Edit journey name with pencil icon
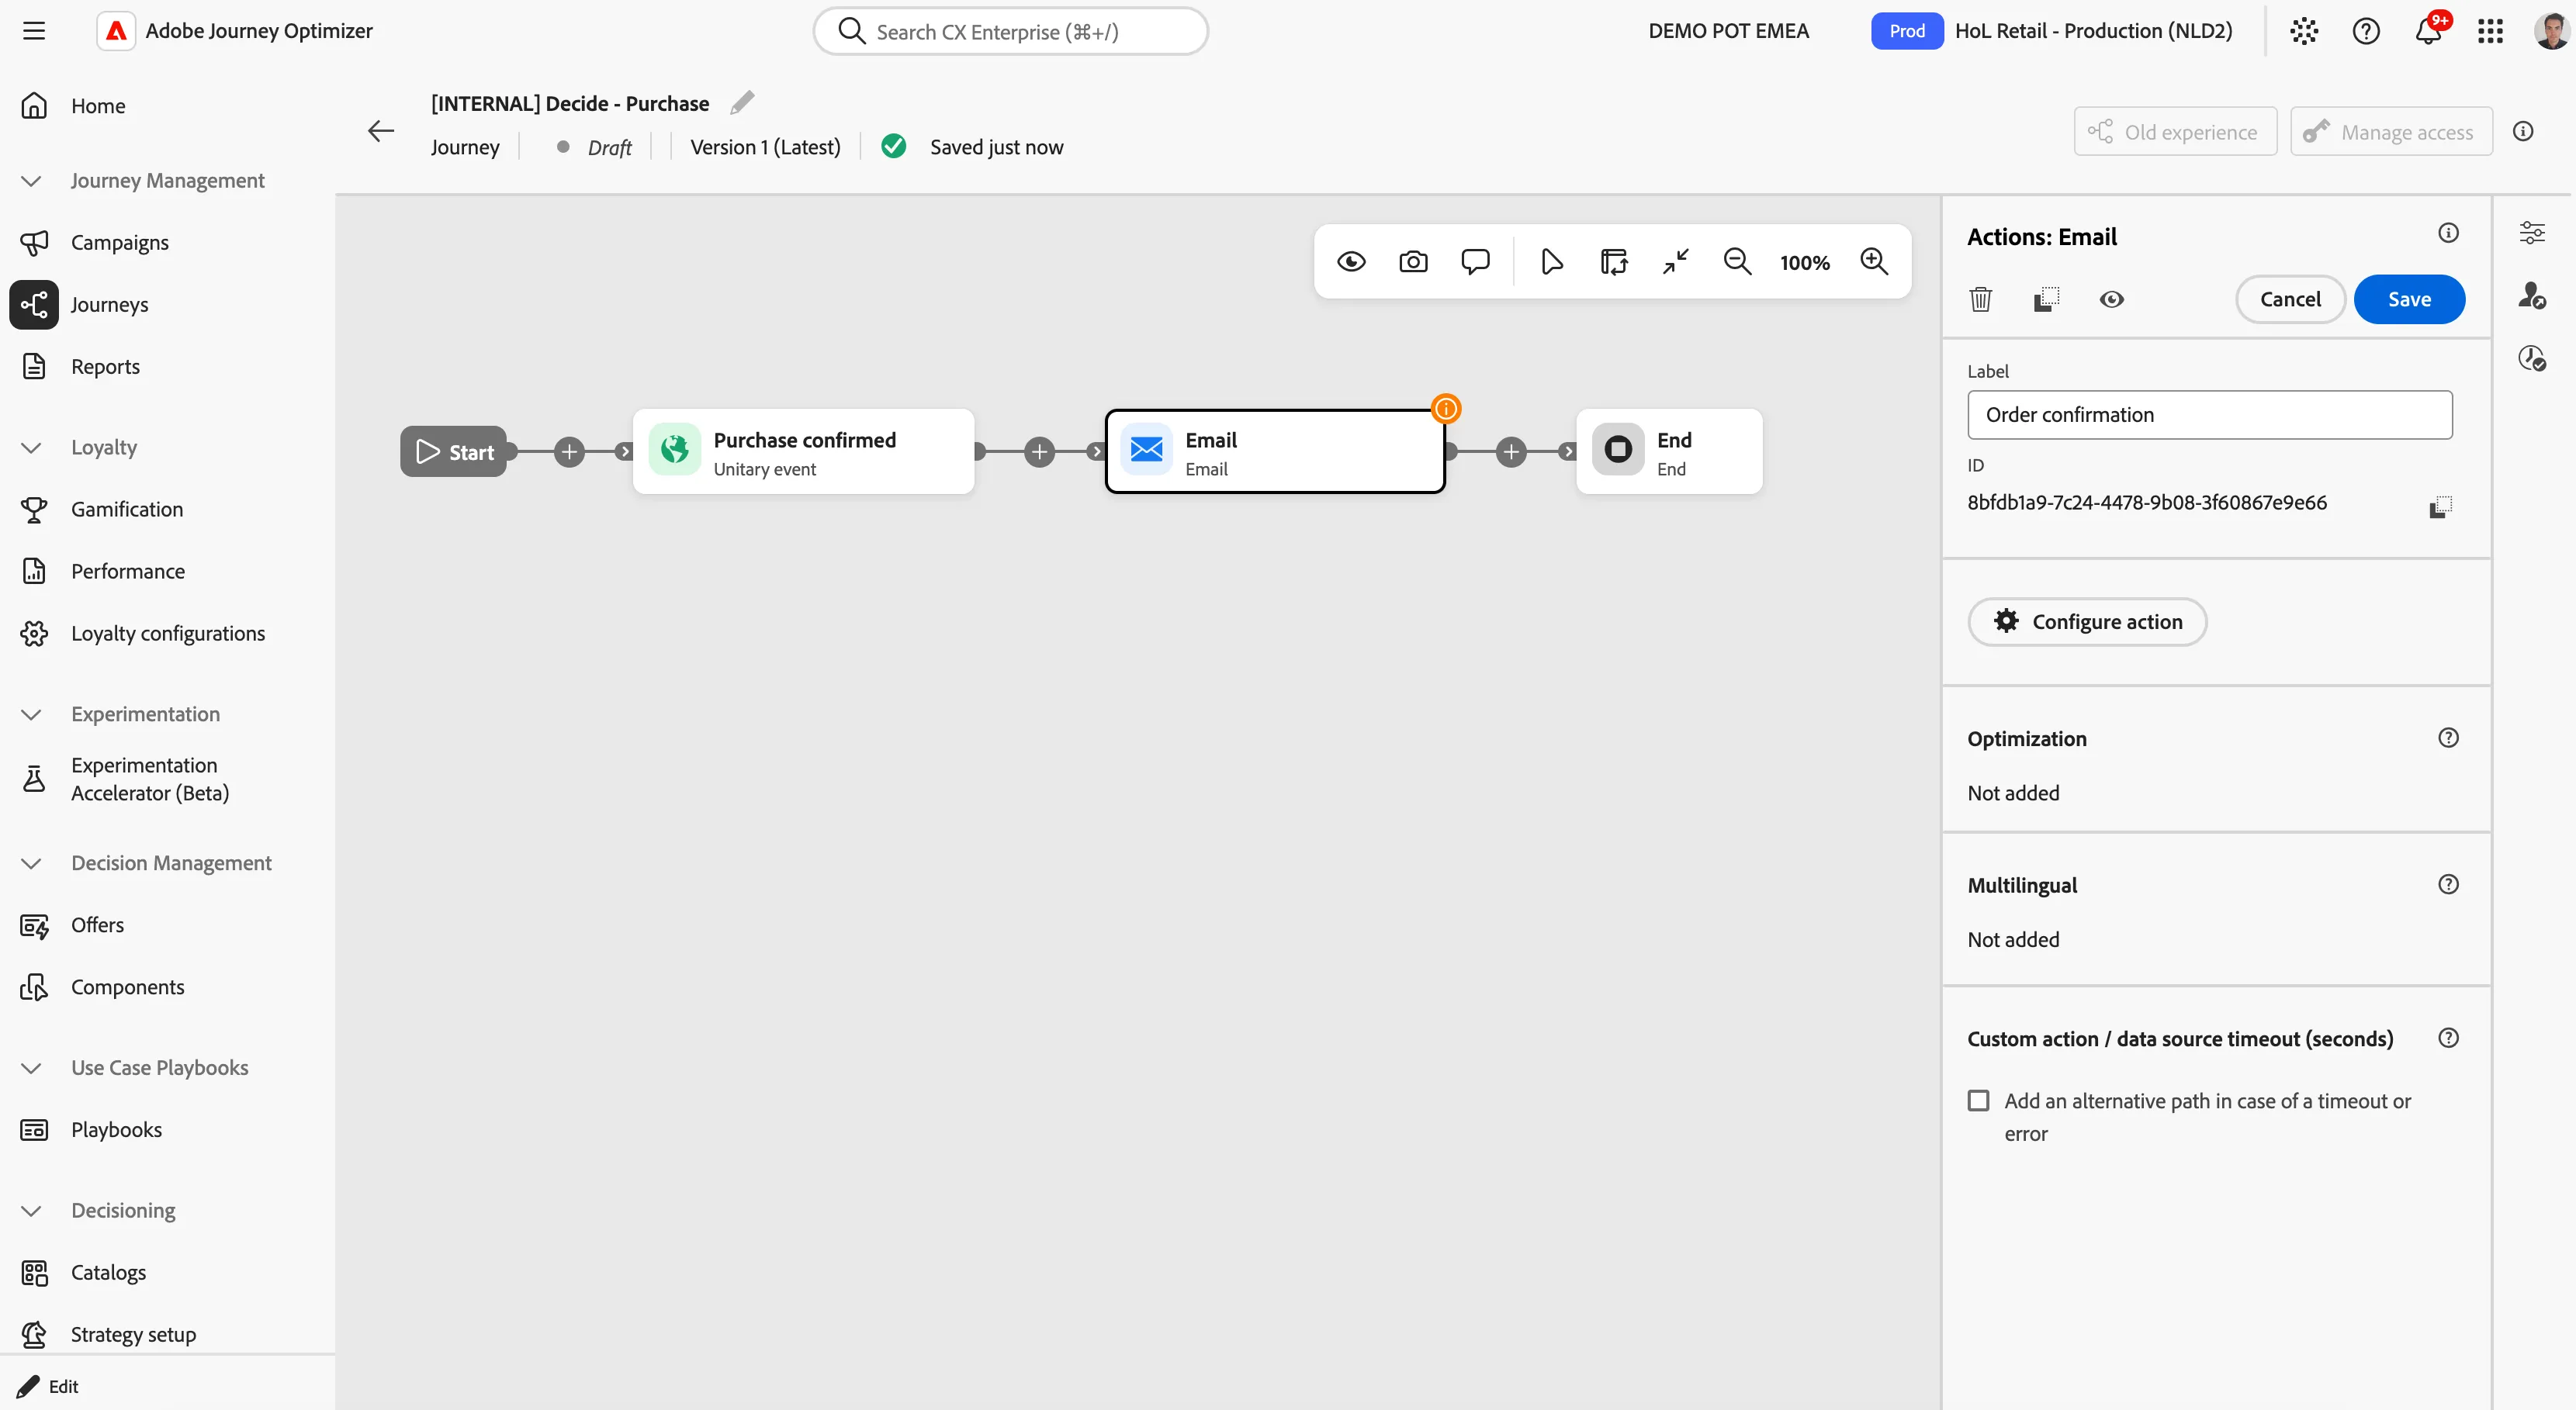 pos(742,103)
